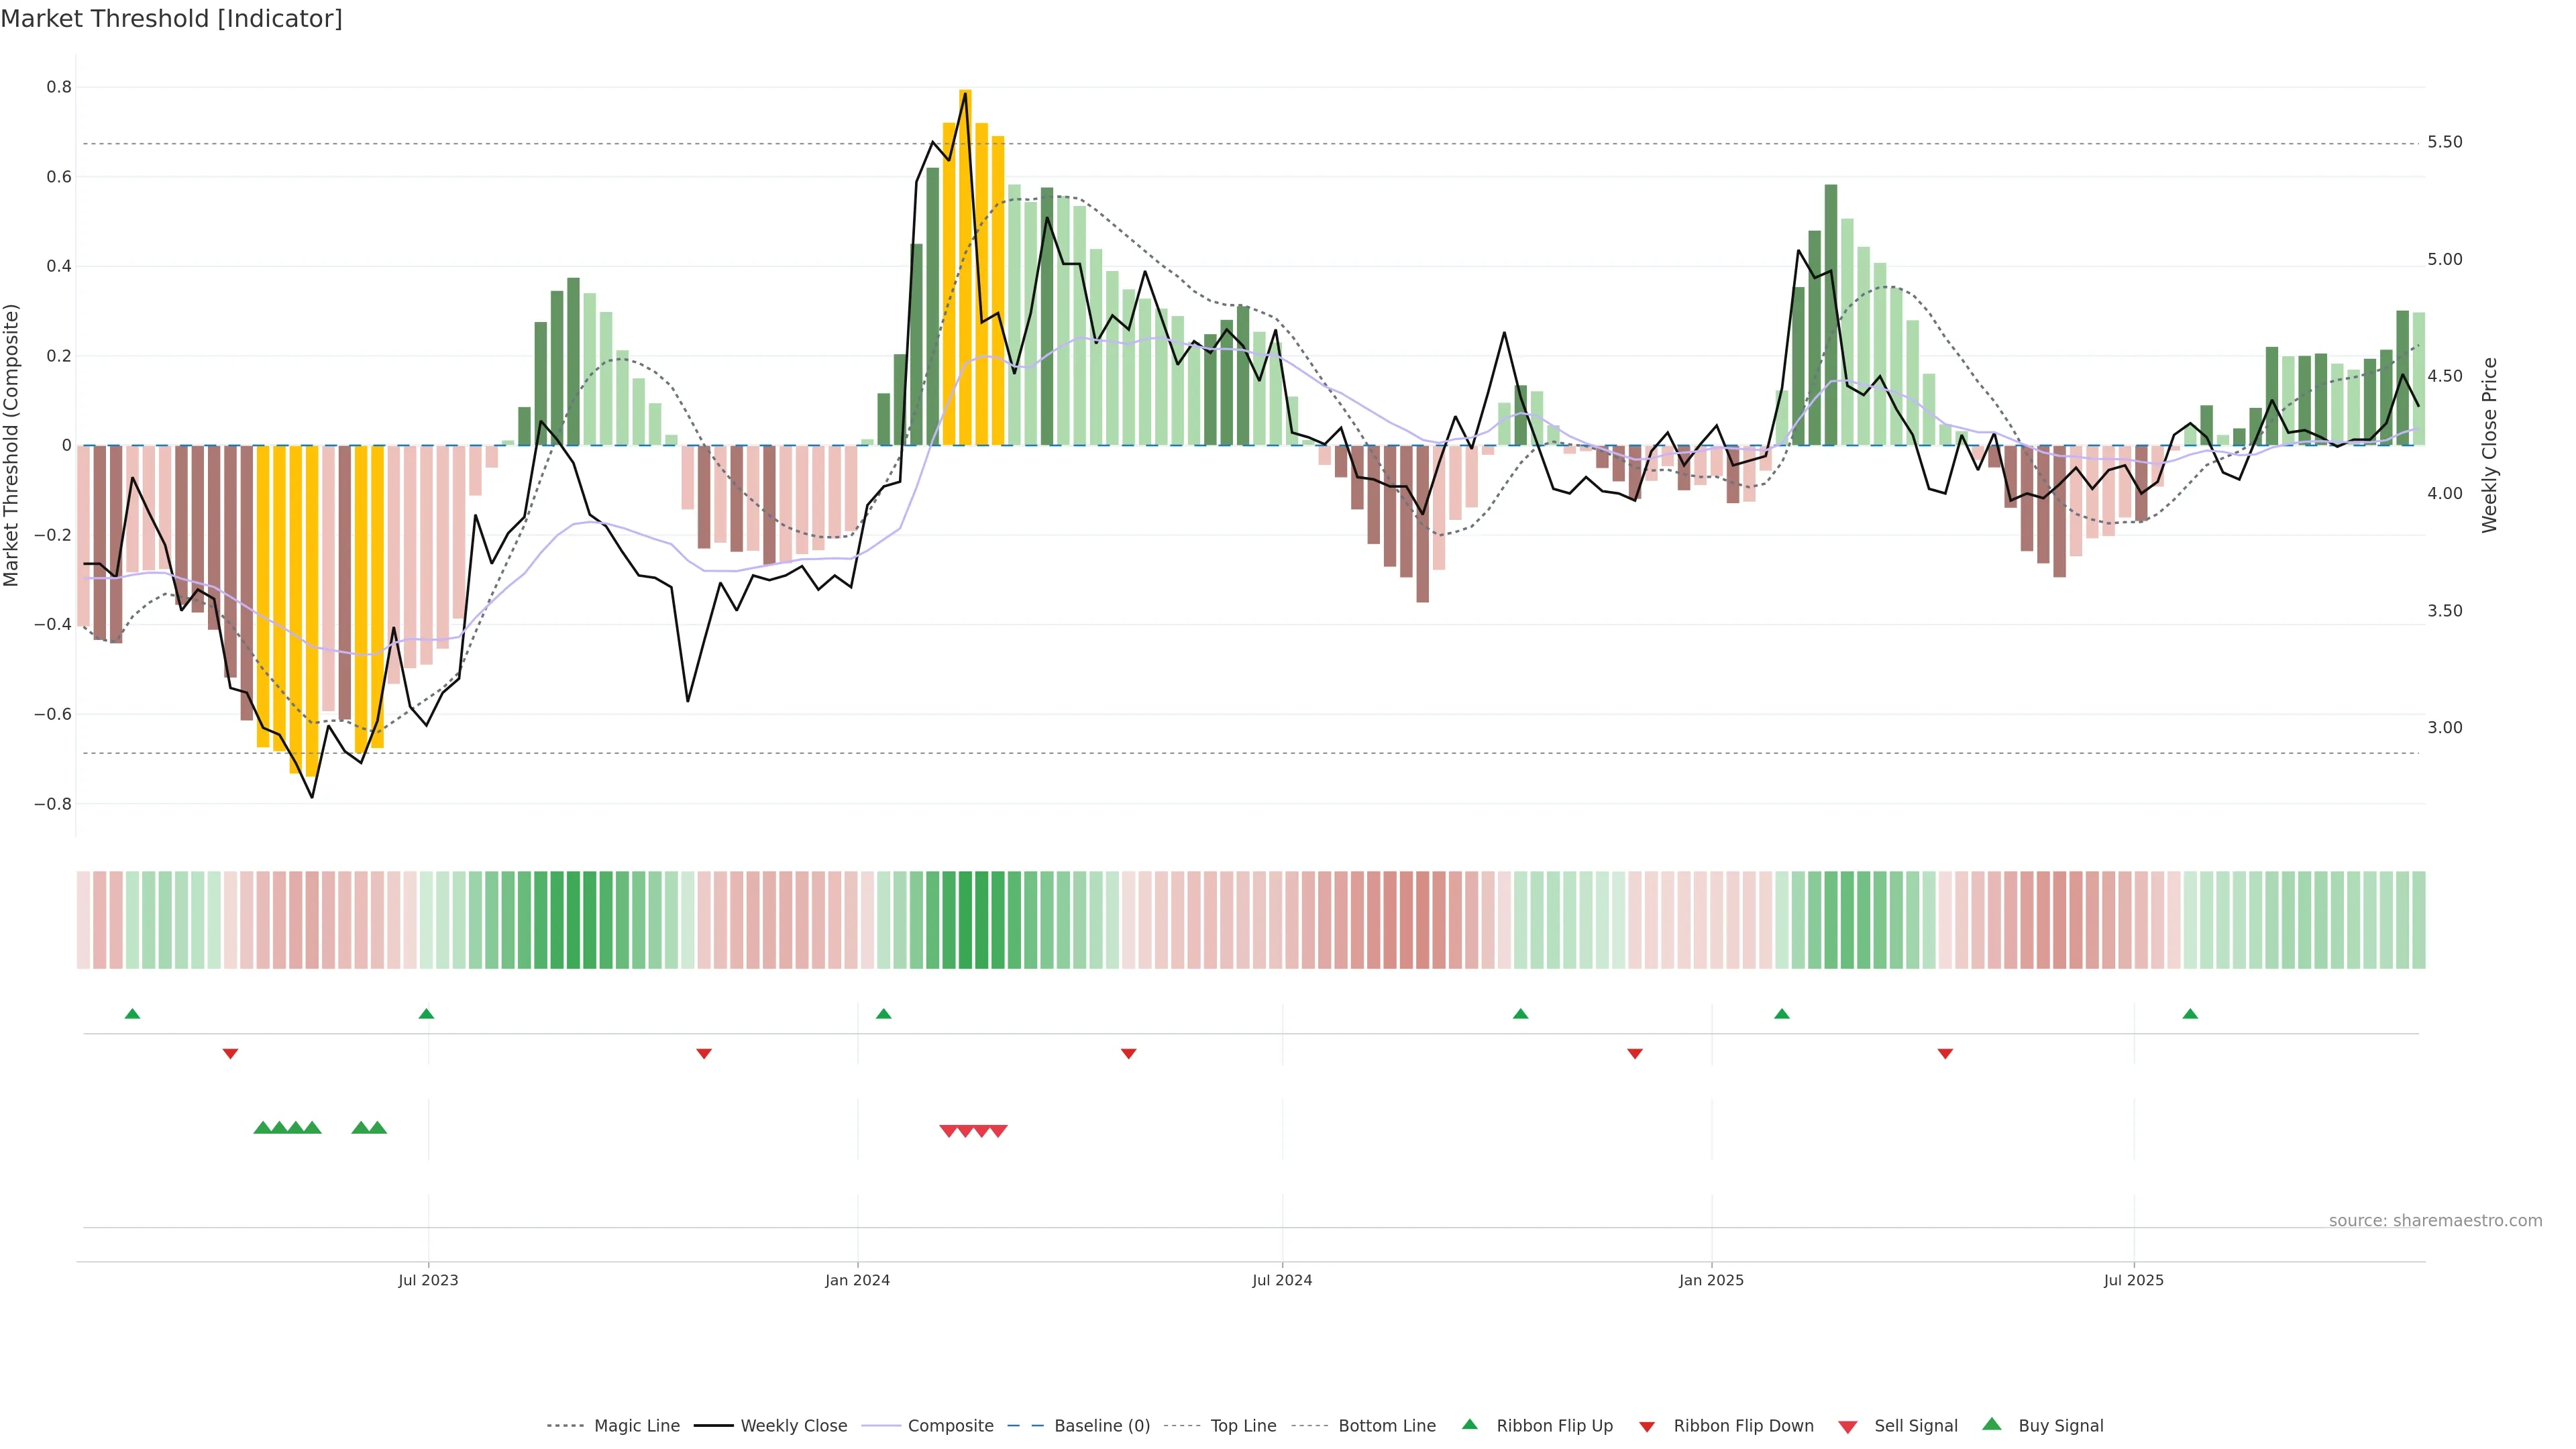Click the Jul 2024 axis label
Viewport: 2576px width, 1449px height.
tap(1282, 1280)
